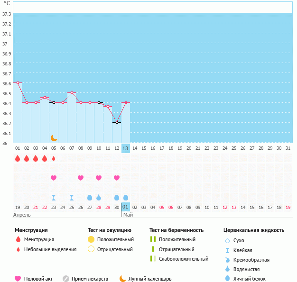
Task: Click the yellow positive ovulation test legend icon
Action: [x=91, y=239]
